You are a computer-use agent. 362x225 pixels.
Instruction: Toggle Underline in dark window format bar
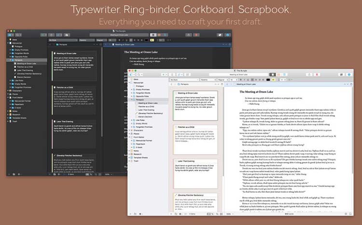[126, 40]
